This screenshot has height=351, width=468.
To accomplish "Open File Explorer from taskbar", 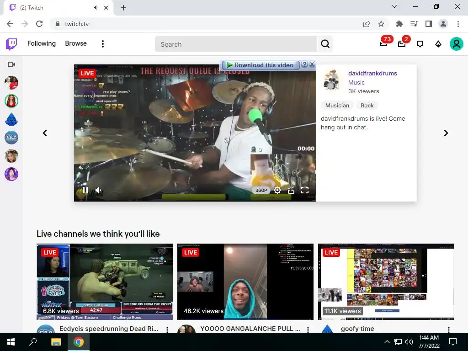I will 56,342.
